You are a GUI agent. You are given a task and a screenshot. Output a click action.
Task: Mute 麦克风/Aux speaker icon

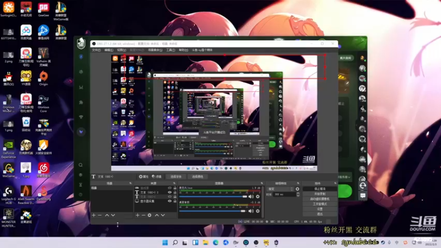click(x=251, y=197)
